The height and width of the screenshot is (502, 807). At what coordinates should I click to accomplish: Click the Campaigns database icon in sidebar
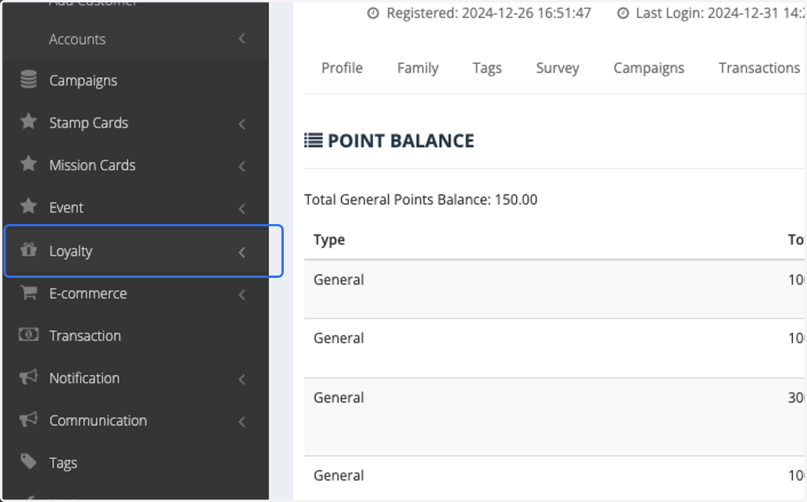28,80
